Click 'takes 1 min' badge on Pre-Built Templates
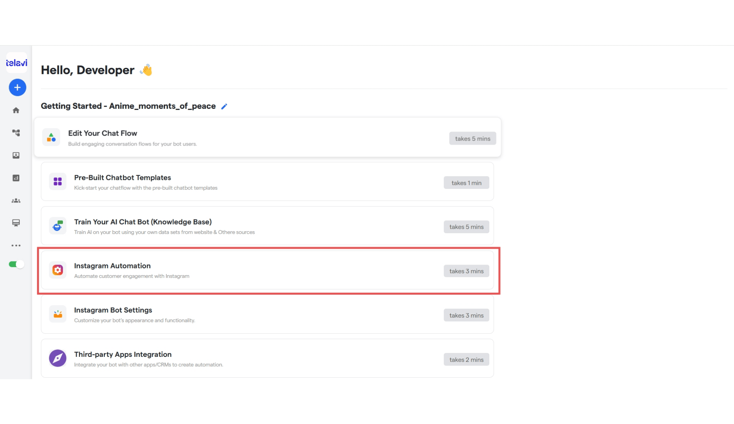This screenshot has height=424, width=734. pos(467,183)
